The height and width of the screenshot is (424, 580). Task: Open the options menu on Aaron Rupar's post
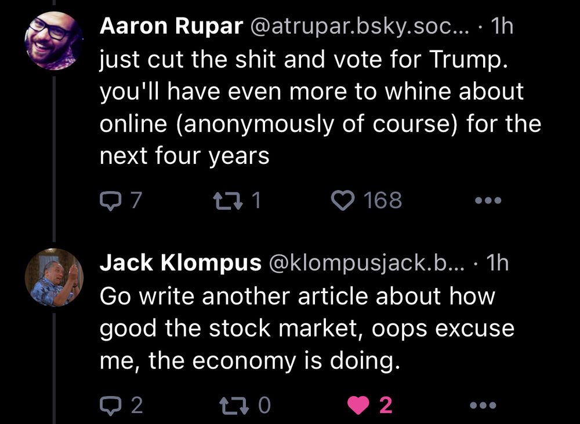pos(488,200)
